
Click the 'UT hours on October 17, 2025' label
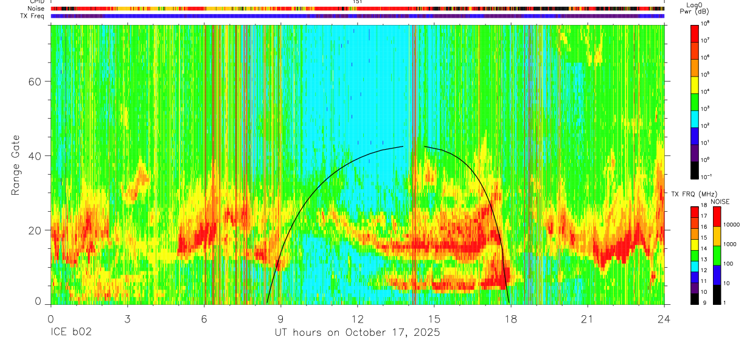358,333
